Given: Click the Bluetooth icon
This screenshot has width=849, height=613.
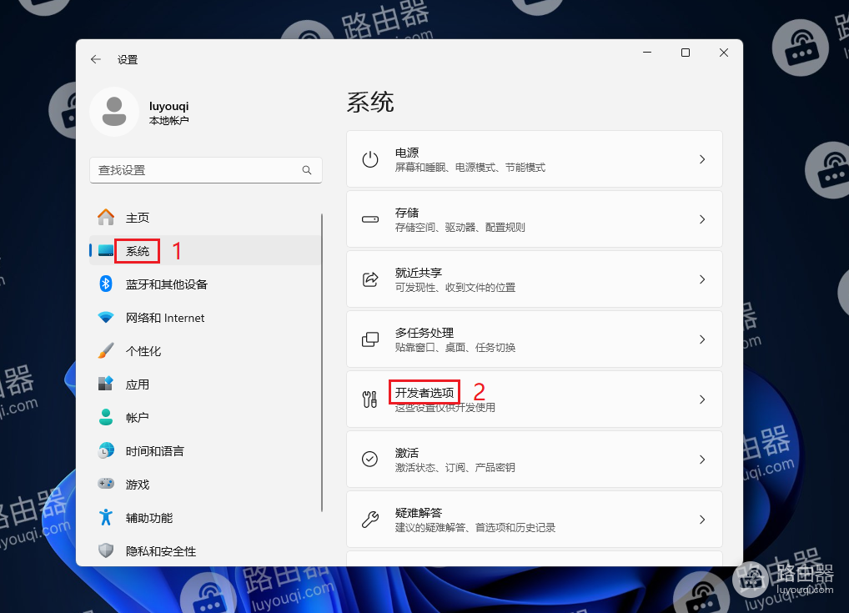Looking at the screenshot, I should 106,284.
